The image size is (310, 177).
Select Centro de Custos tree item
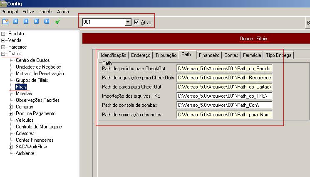(32, 60)
